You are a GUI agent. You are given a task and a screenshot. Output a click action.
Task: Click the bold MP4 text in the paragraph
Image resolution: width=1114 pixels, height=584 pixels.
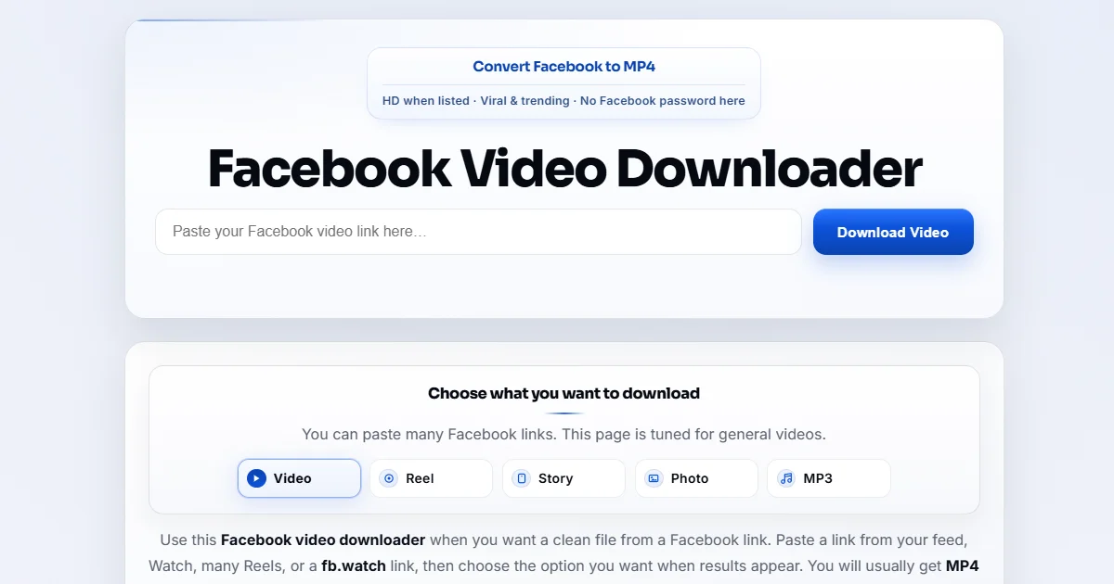962,565
